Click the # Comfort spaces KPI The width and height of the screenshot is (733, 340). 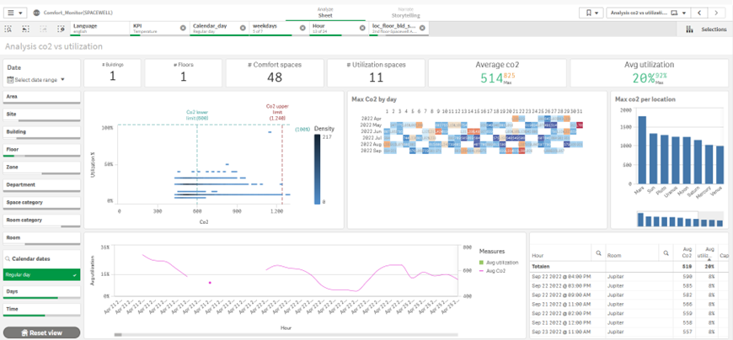click(275, 73)
